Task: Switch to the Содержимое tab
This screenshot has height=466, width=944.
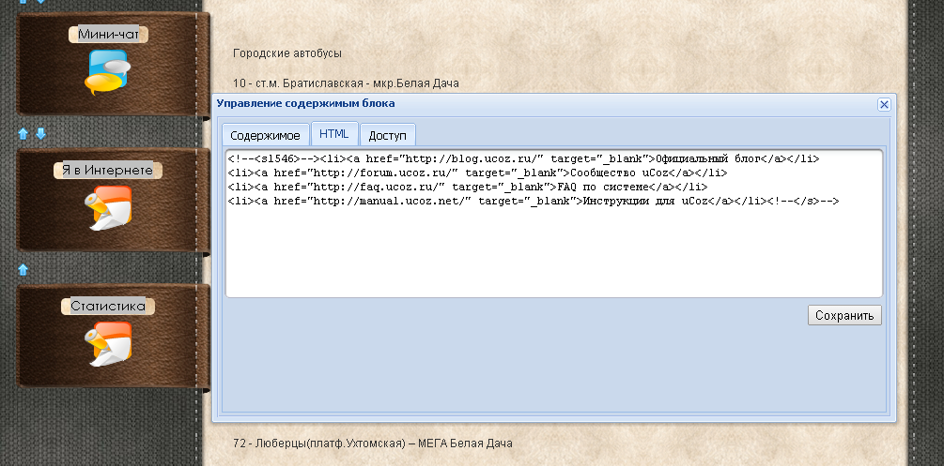Action: (x=265, y=135)
